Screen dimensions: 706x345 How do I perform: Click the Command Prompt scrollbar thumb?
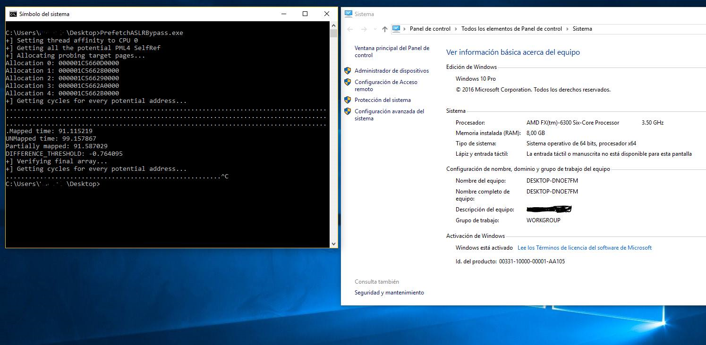coord(334,33)
